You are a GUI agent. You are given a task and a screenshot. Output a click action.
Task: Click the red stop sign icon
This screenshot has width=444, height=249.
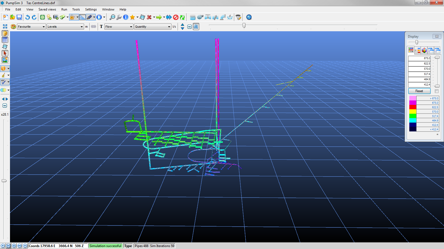point(176,17)
